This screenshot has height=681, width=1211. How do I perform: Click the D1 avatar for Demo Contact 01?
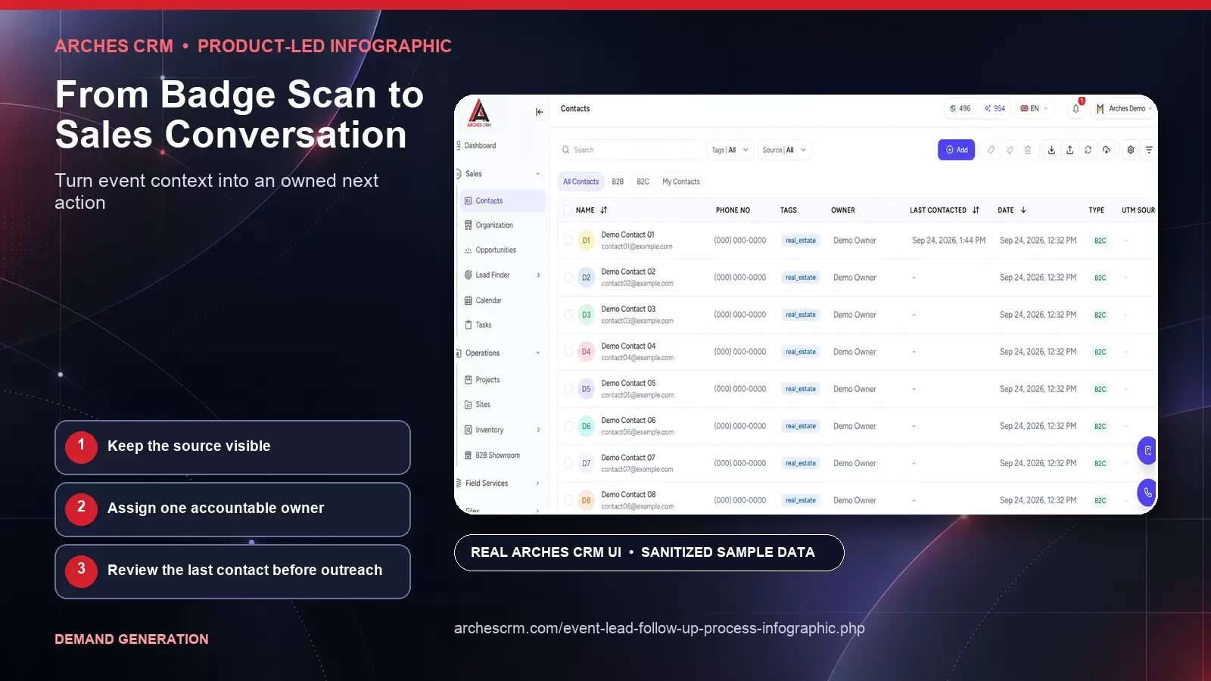586,241
